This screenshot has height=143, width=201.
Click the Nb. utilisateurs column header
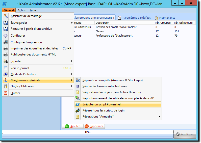[x=184, y=23]
